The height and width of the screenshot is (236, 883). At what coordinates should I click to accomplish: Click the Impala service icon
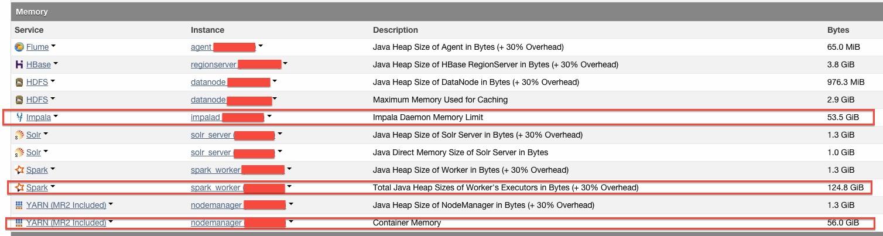pos(19,117)
